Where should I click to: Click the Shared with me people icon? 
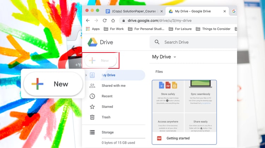92,86
